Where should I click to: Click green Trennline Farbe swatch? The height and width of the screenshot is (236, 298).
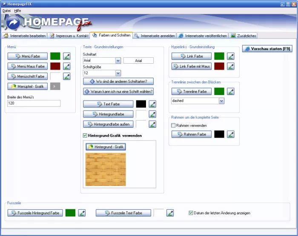[219, 92]
